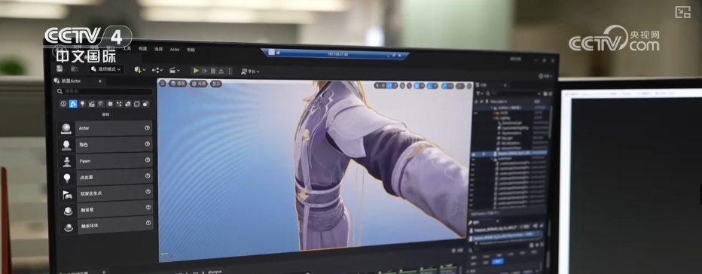Image resolution: width=702 pixels, height=274 pixels.
Task: Click the 透视 perspective viewport button
Action: [x=178, y=84]
